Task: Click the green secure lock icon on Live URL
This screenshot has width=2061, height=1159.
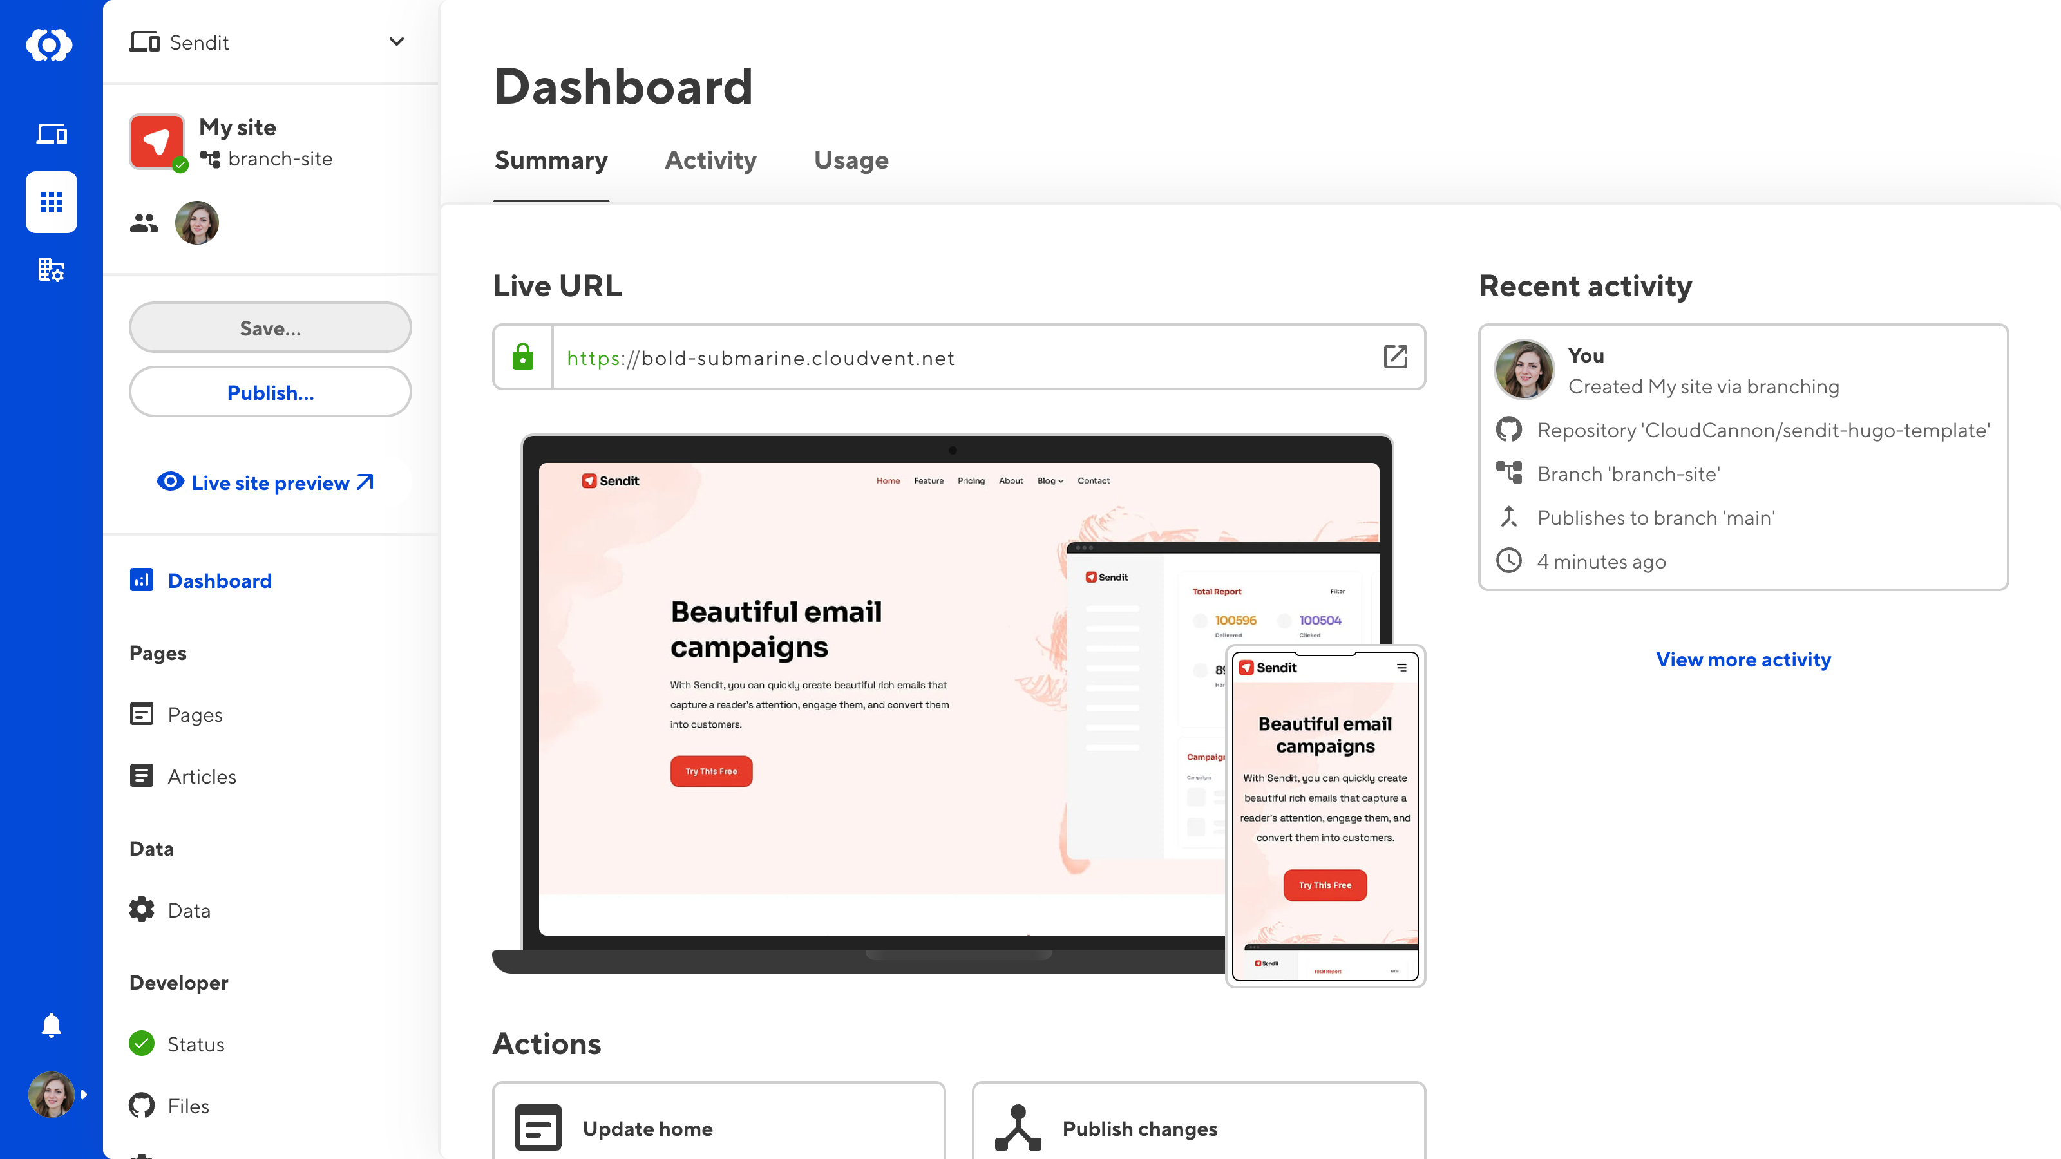Action: [x=521, y=358]
